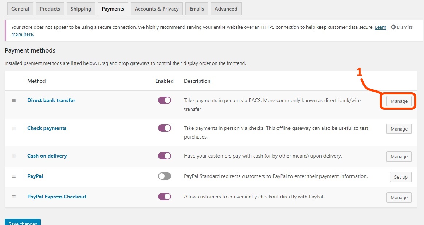The height and width of the screenshot is (225, 424).
Task: Disable the Direct bank transfer payment method
Action: coord(164,100)
